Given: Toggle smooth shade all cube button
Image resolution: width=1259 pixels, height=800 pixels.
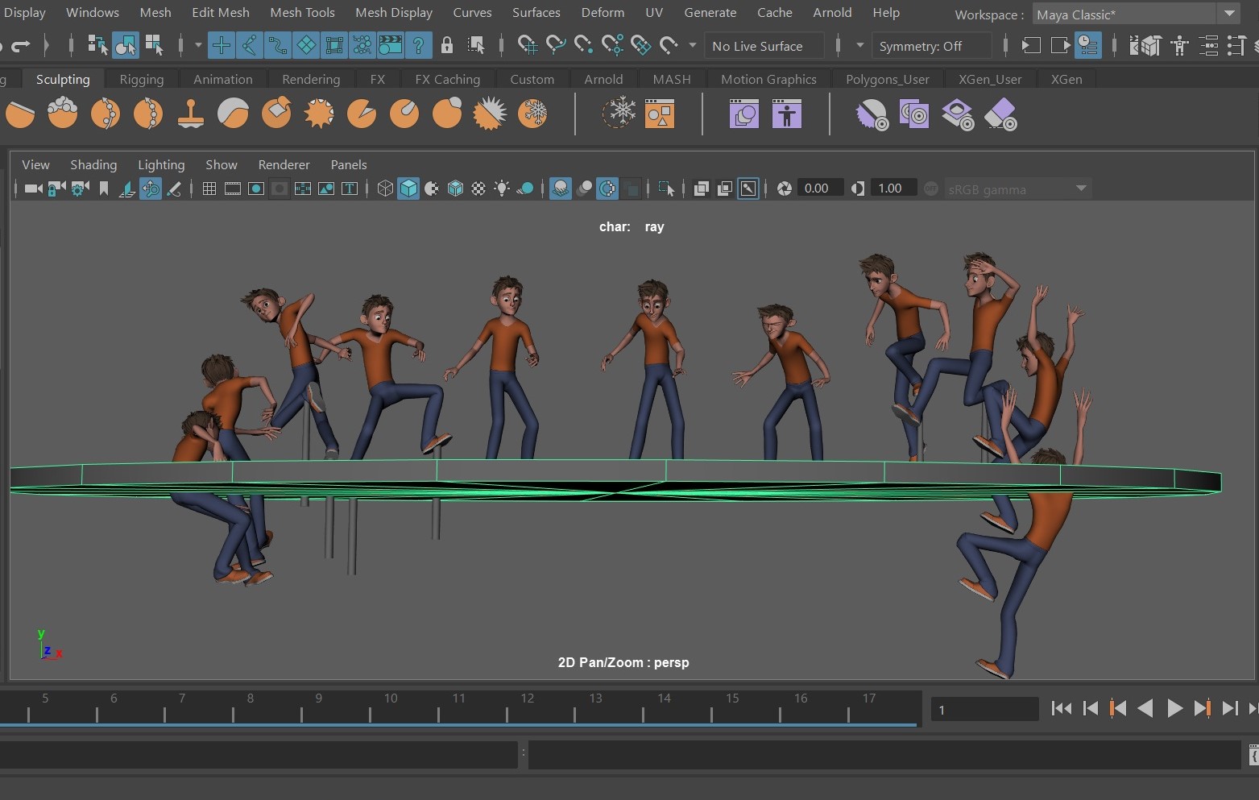Looking at the screenshot, I should pyautogui.click(x=408, y=189).
